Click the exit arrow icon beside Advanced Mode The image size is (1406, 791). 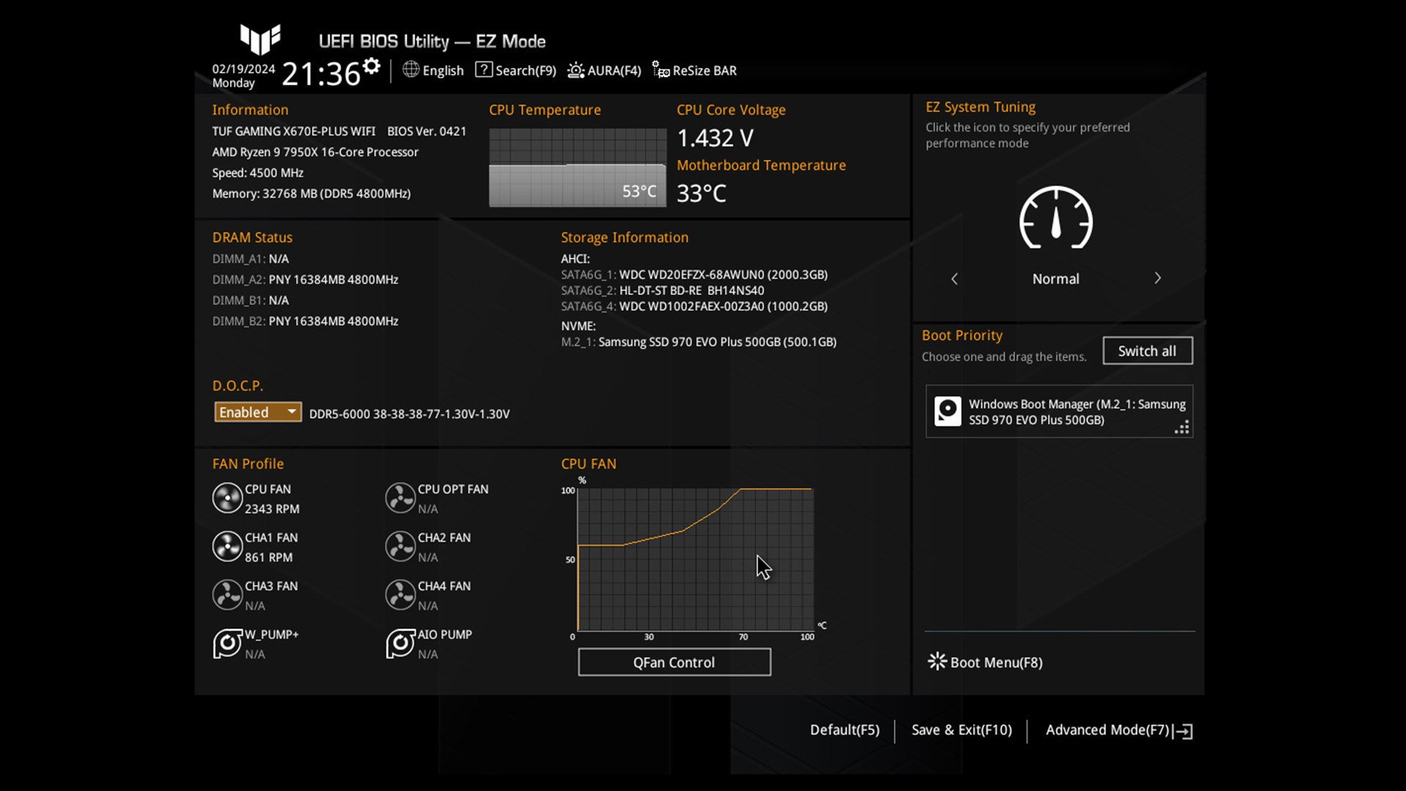tap(1183, 731)
